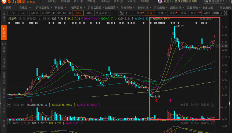Open 分时图 in the left sidebar

[x=4, y=17]
